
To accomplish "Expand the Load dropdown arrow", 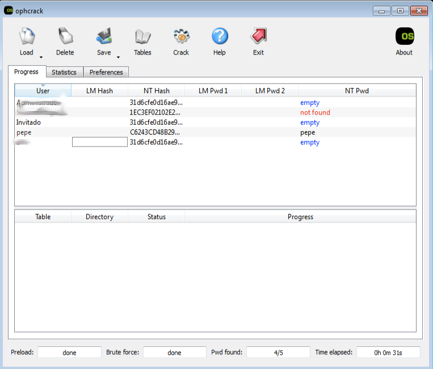I will pos(41,57).
